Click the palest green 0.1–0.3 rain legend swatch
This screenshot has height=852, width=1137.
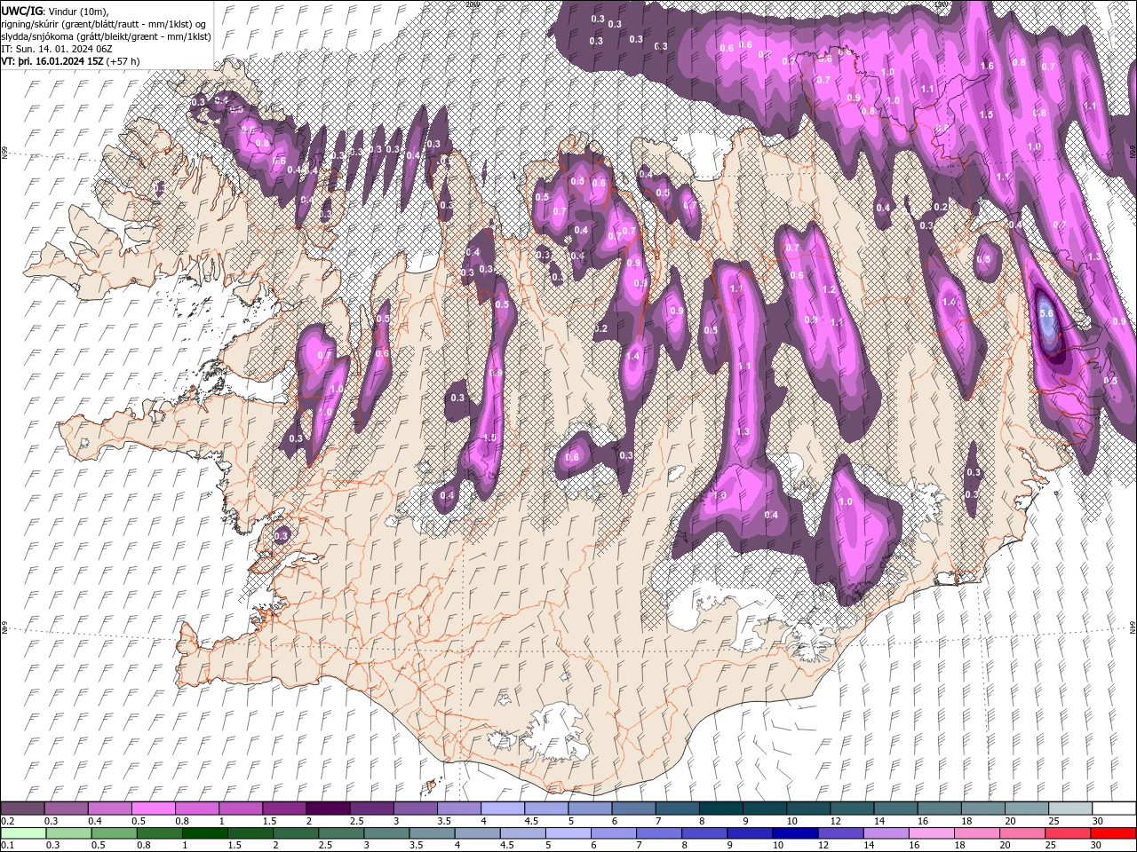[24, 833]
